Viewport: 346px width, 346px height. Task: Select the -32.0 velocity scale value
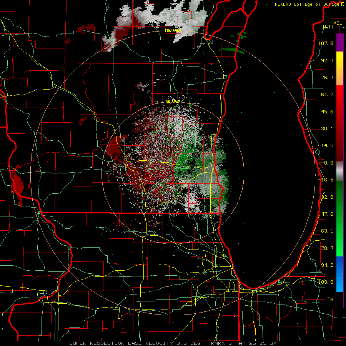(x=326, y=197)
